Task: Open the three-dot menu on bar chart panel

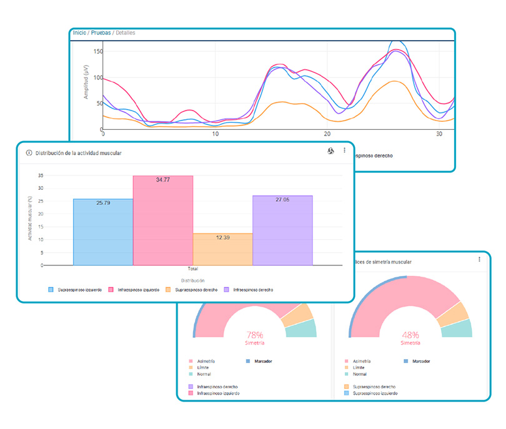Action: 344,151
